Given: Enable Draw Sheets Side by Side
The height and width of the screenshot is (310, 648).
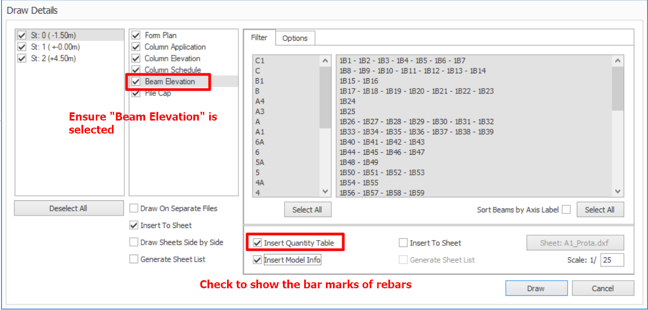Looking at the screenshot, I should pos(134,242).
